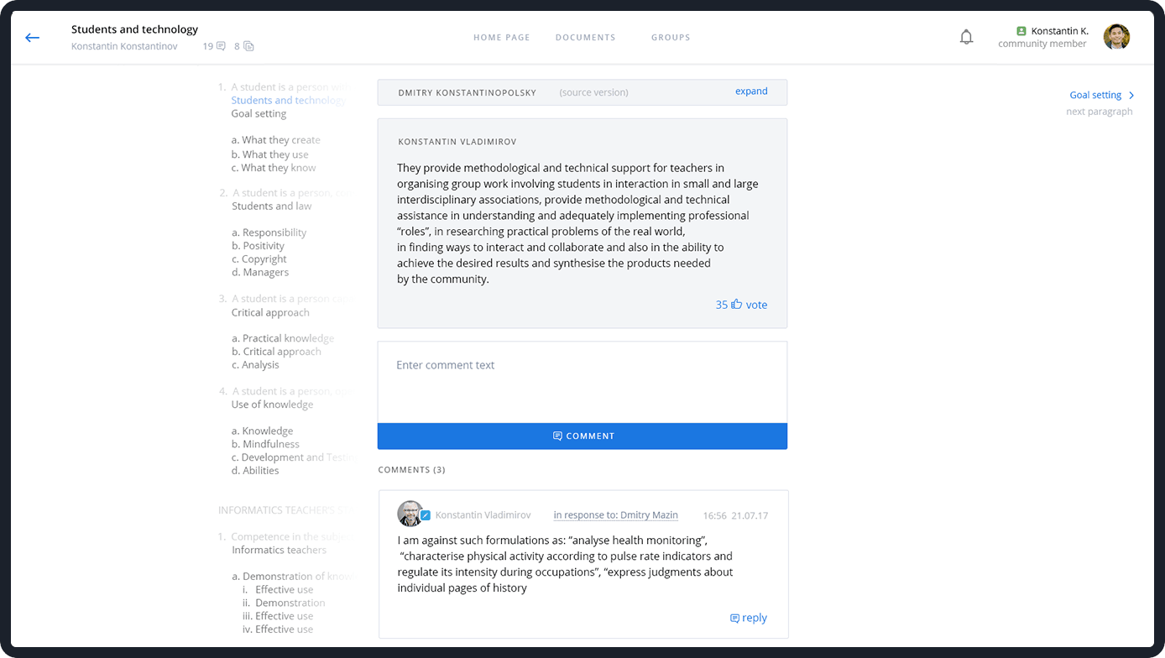
Task: Click the back arrow icon
Action: (x=33, y=38)
